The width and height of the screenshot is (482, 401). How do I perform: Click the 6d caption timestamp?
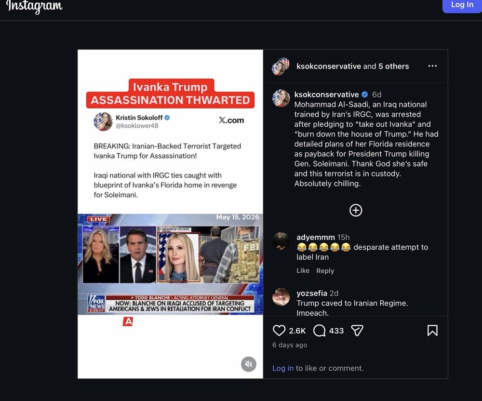click(x=376, y=94)
